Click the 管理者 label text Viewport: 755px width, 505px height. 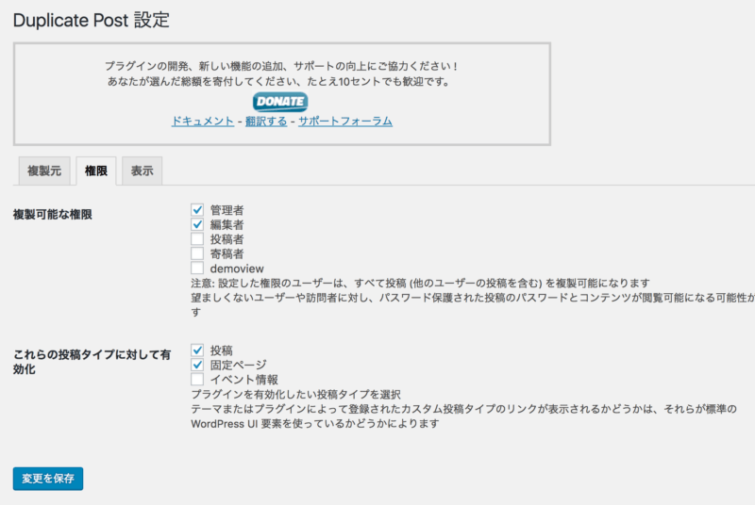(x=226, y=210)
